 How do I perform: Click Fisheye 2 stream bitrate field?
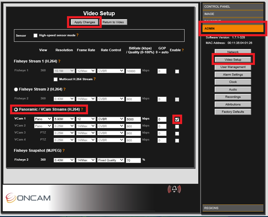click(133, 99)
